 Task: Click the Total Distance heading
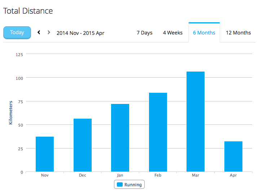[28, 11]
